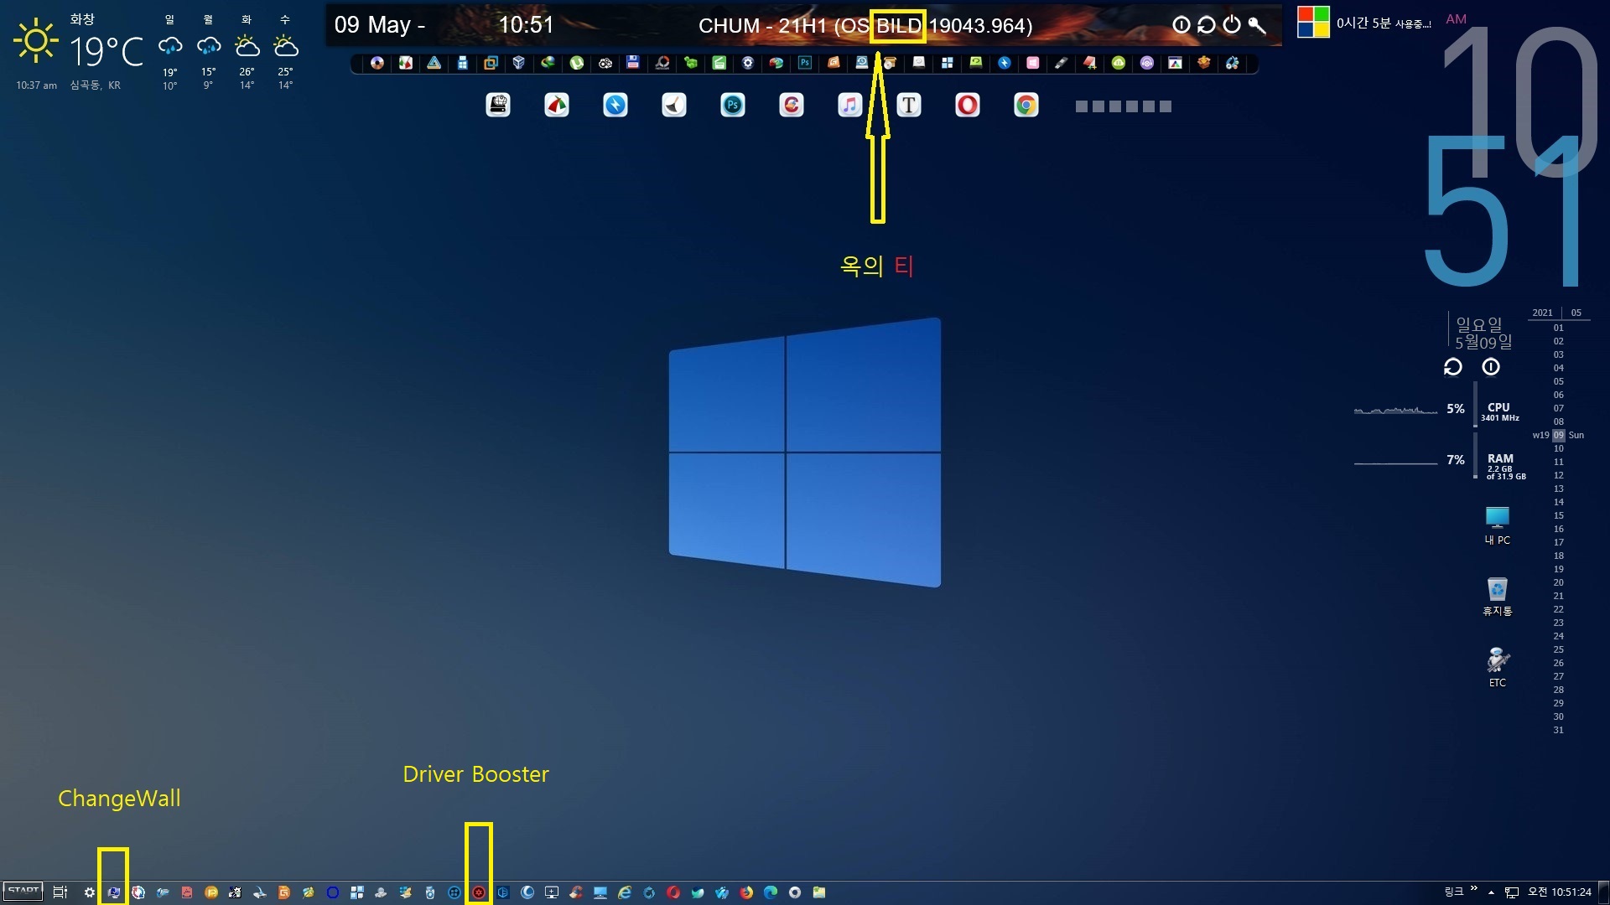The height and width of the screenshot is (905, 1610).
Task: Open the red Opera taskbar icon
Action: point(673,893)
